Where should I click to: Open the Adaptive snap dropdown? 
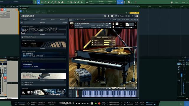tap(112, 1)
